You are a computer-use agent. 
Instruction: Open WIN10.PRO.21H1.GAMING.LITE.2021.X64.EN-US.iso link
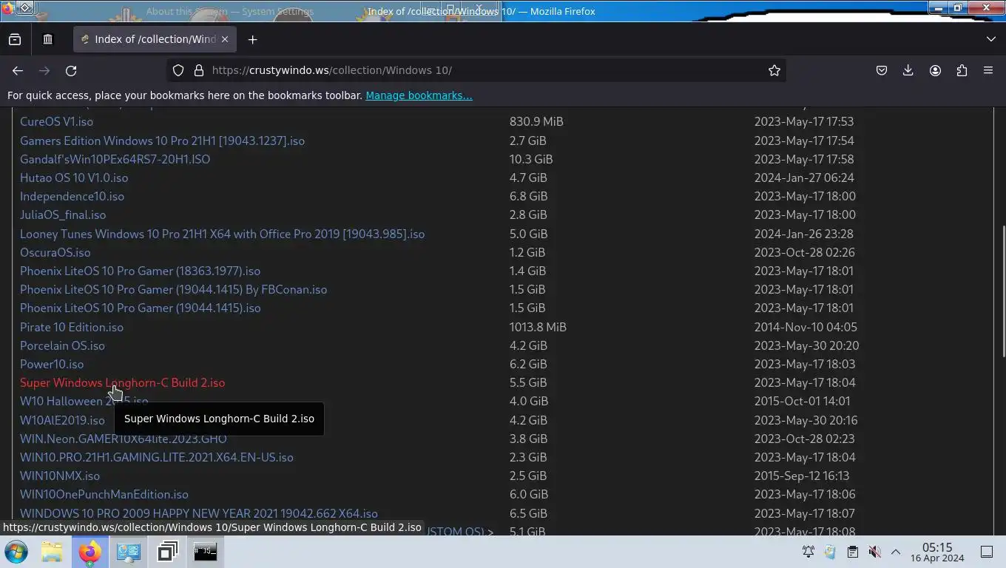click(157, 457)
